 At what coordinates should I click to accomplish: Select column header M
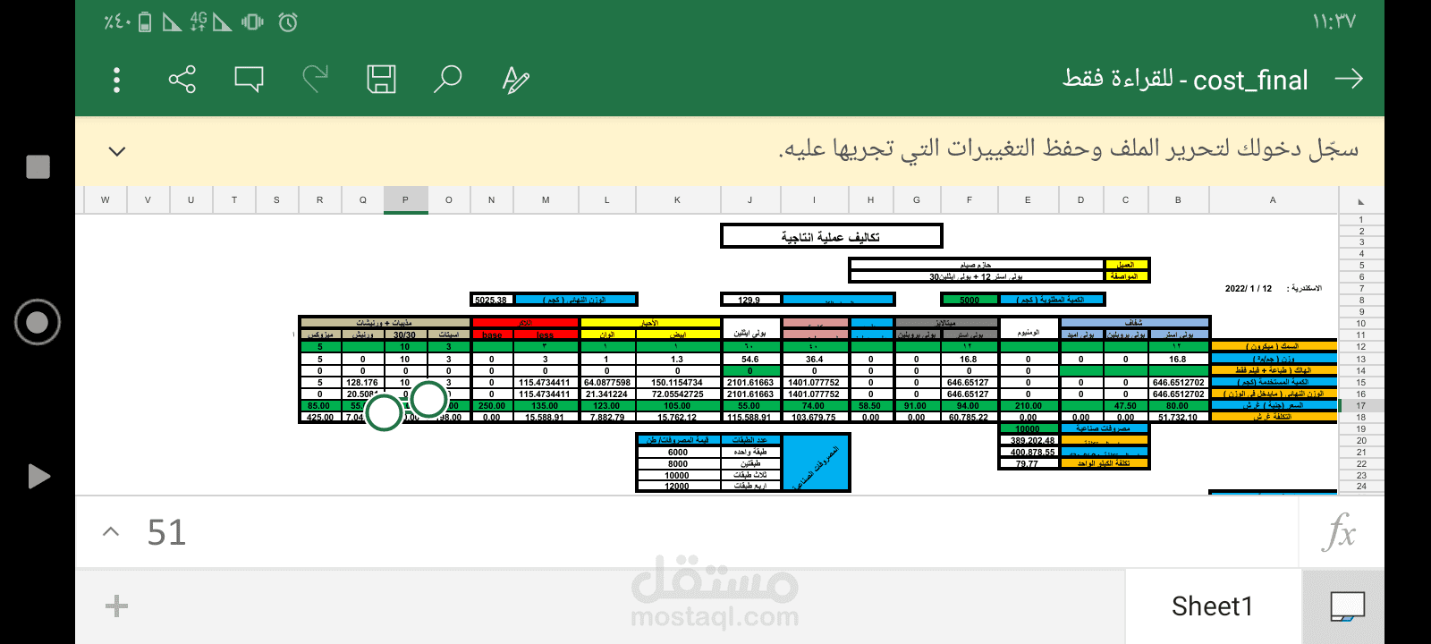[546, 200]
